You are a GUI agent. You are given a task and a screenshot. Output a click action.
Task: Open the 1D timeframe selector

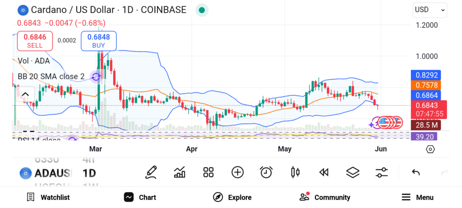coord(89,173)
